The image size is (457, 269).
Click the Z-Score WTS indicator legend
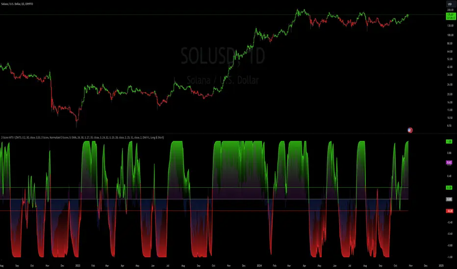coord(82,137)
